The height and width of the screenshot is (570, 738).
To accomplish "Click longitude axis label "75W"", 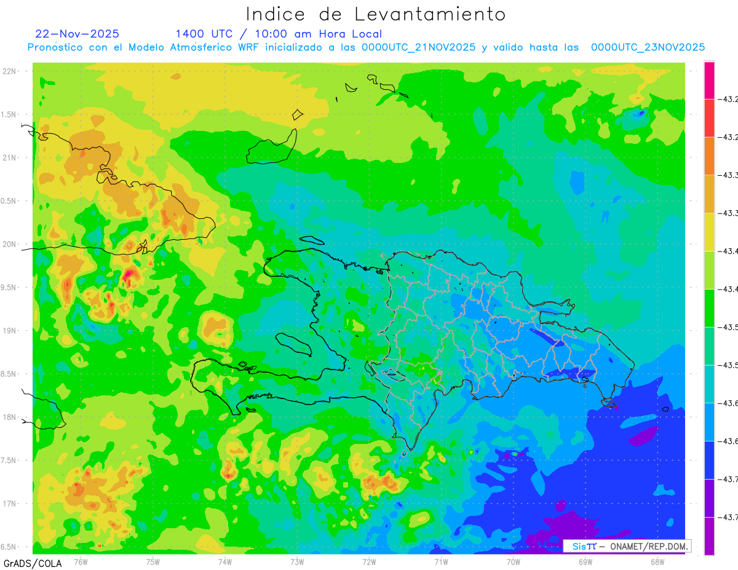I will (153, 562).
